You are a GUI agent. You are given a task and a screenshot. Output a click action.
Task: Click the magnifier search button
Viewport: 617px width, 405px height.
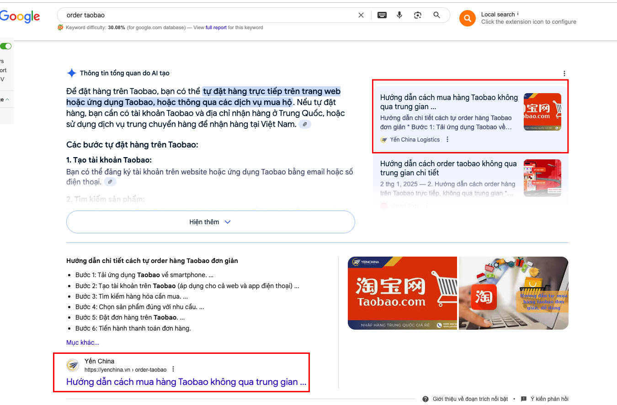point(437,15)
